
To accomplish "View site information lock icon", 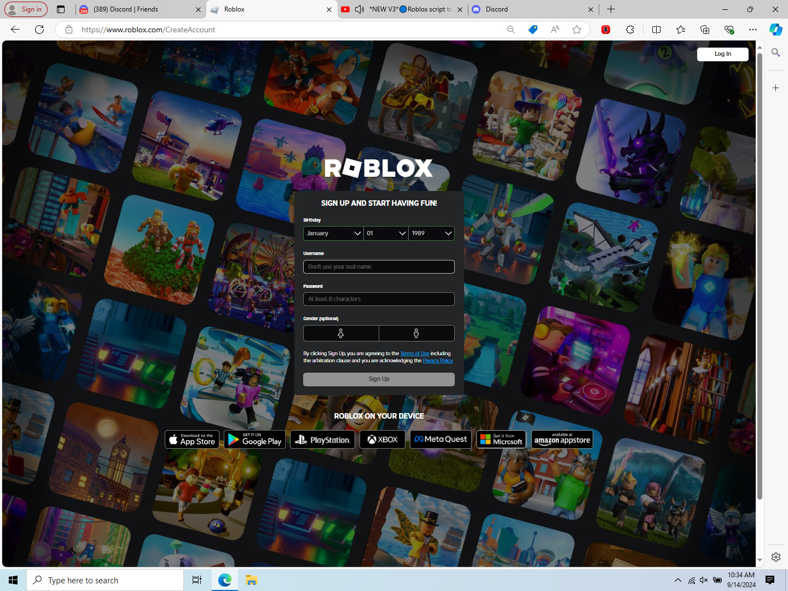I will point(69,30).
